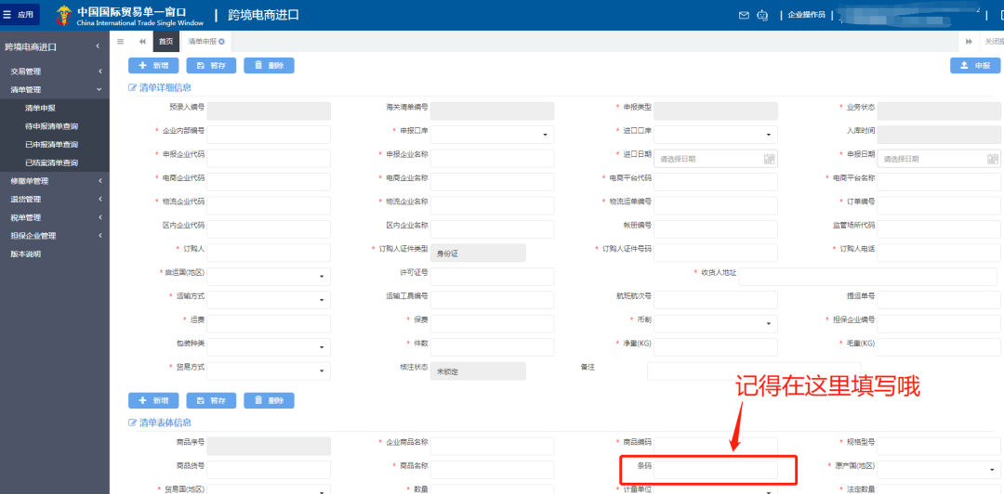Click the 进口日期 date field
The height and width of the screenshot is (494, 1004).
[x=716, y=158]
